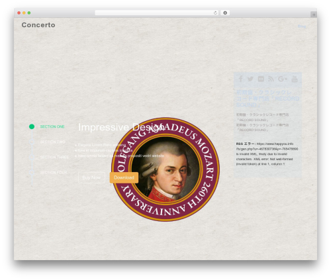The image size is (331, 280).
Task: Select the Section Two marker dot
Action: [x=32, y=142]
